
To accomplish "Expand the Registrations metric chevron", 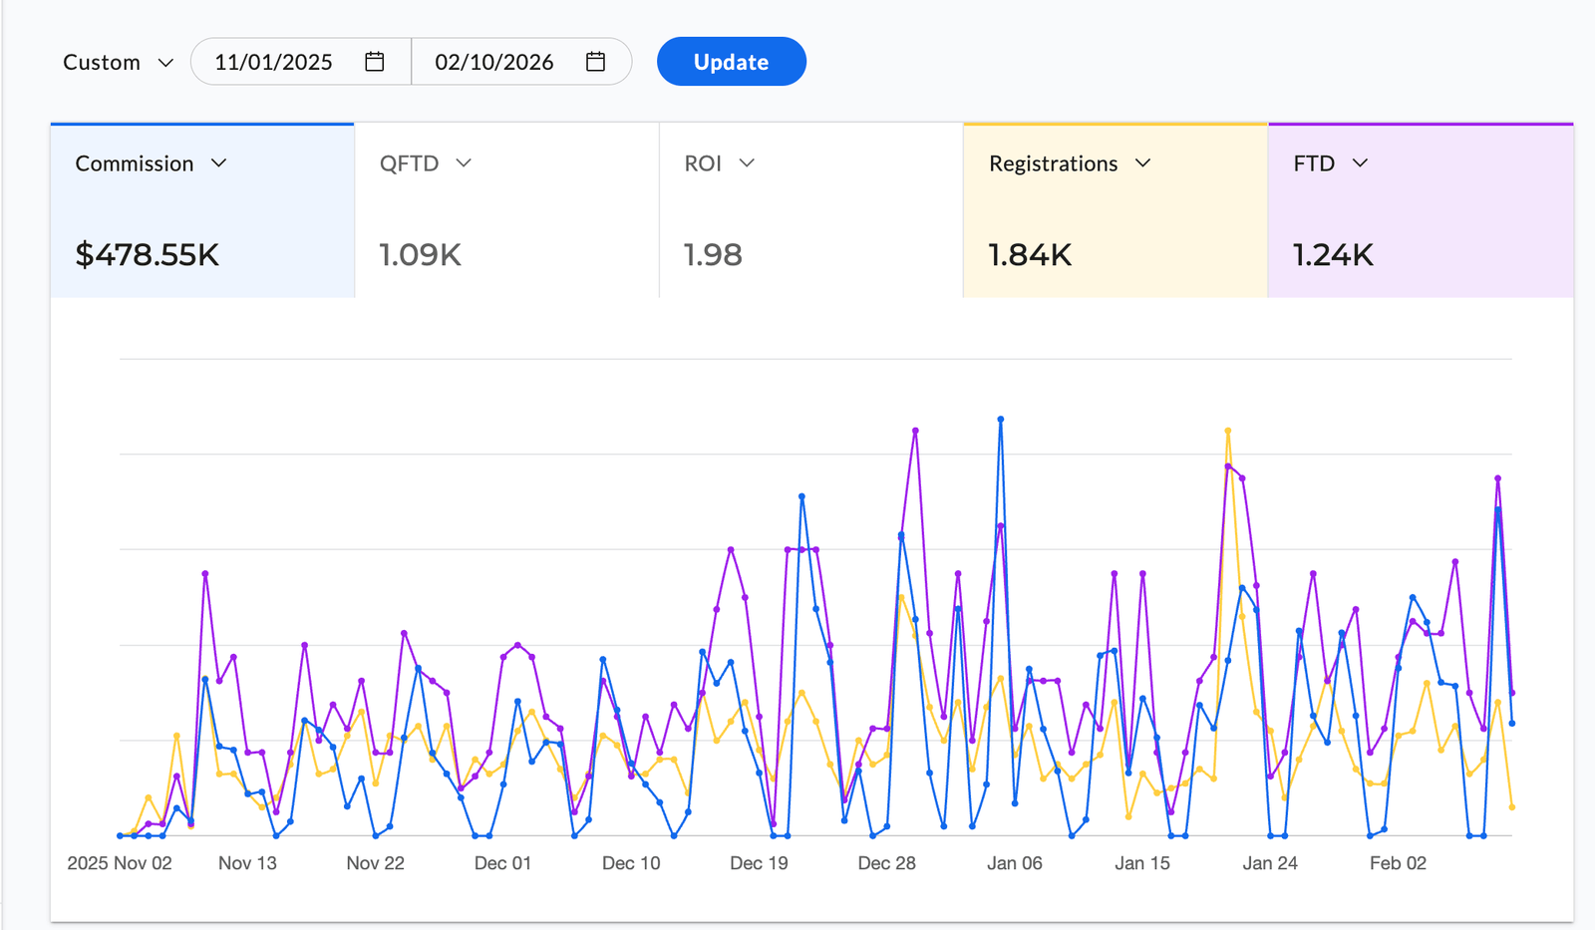I will 1143,163.
